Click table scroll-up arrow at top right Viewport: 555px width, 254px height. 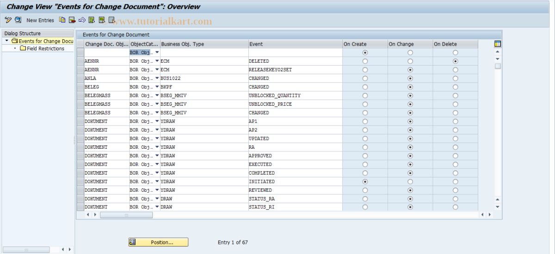(x=498, y=52)
